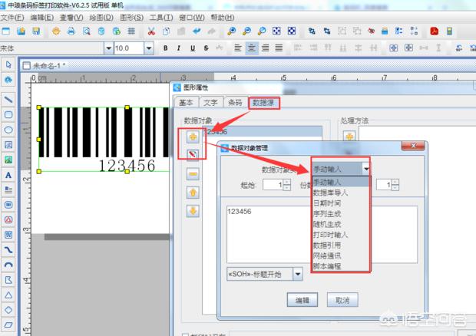The height and width of the screenshot is (336, 476).
Task: Select the Triangle shape tool
Action: click(x=8, y=295)
